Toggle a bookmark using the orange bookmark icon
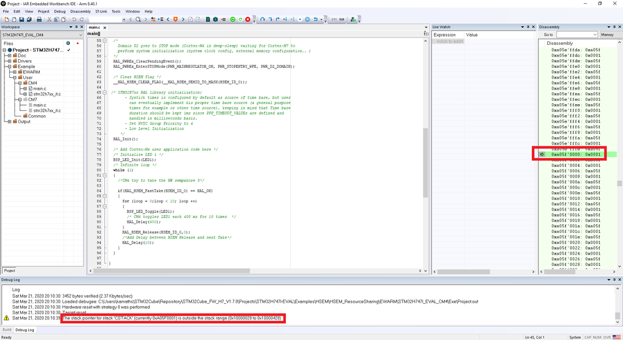Image resolution: width=623 pixels, height=340 pixels. [175, 19]
